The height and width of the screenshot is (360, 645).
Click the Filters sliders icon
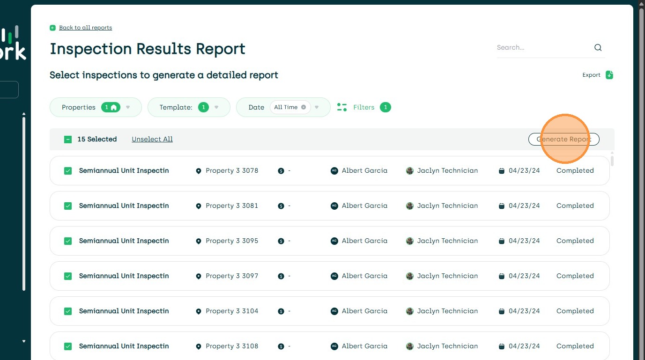coord(342,107)
